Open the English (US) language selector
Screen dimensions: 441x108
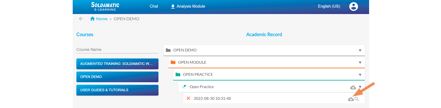[329, 6]
